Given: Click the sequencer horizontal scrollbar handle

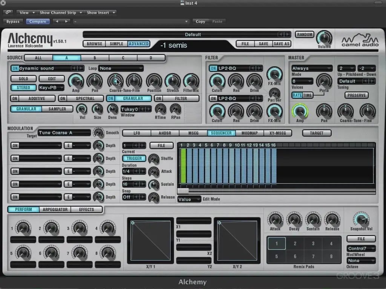Looking at the screenshot, I should point(183,191).
